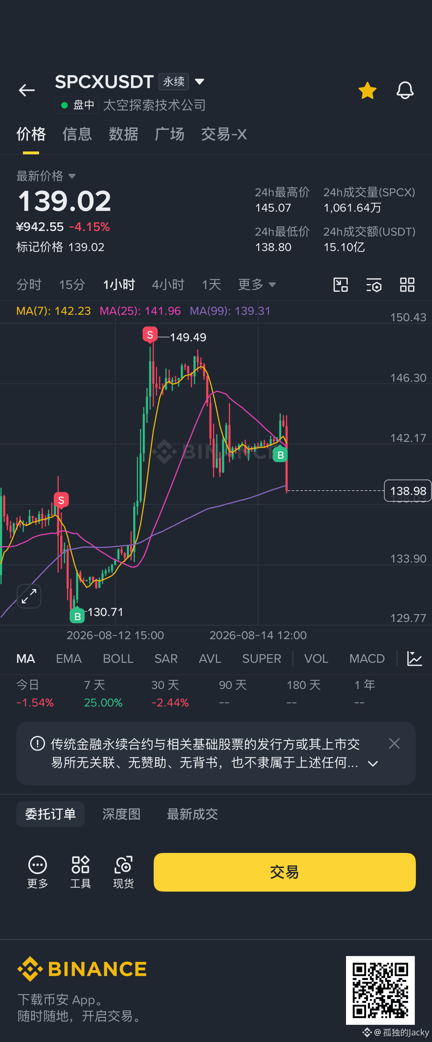Open the grid layout icon

pyautogui.click(x=407, y=285)
